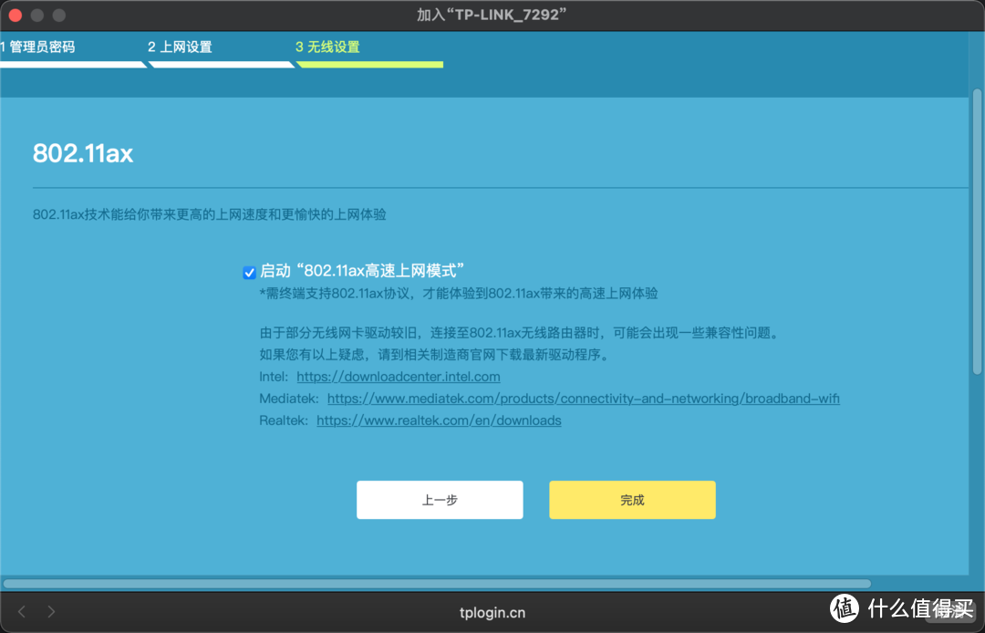Click the green progress bar under 无线设置
Viewport: 985px width, 633px height.
click(369, 63)
